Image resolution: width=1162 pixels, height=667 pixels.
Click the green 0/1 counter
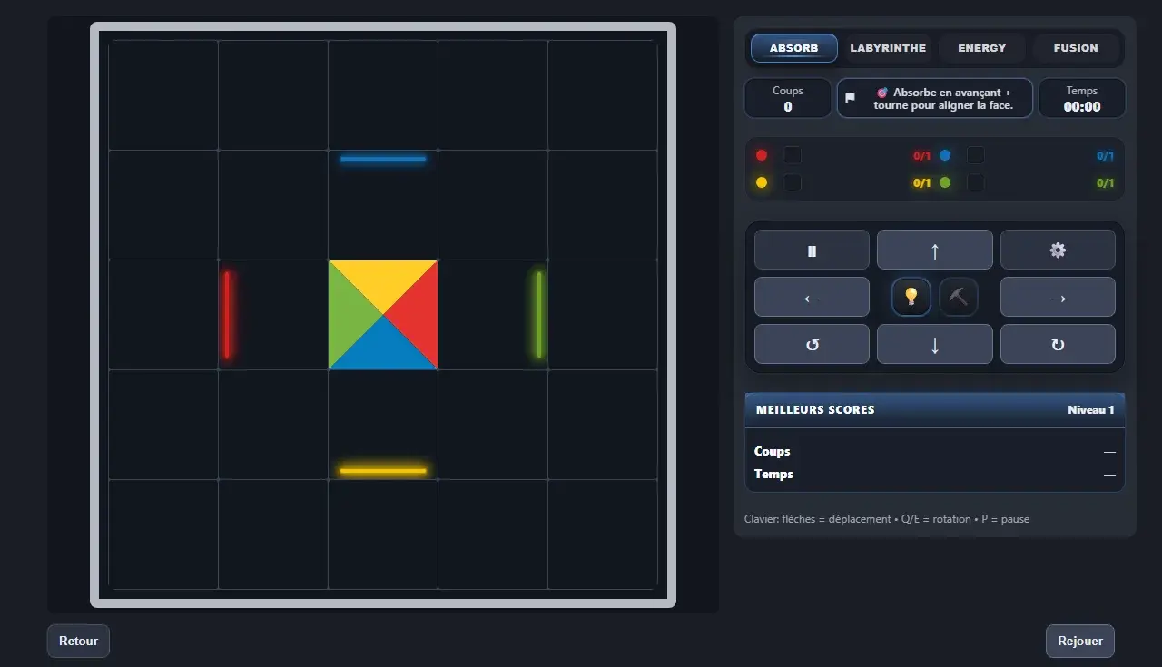pyautogui.click(x=1105, y=183)
